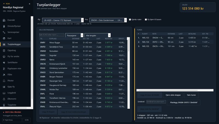The height and width of the screenshot is (124, 219).
Task: Click the Loggbok book icon
Action: pyautogui.click(x=4, y=93)
